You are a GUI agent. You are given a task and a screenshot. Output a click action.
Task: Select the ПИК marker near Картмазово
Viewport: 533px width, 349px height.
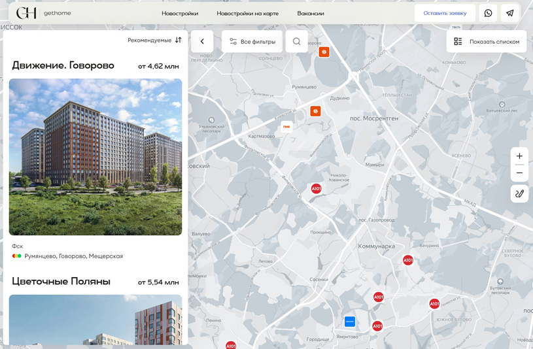pos(286,127)
